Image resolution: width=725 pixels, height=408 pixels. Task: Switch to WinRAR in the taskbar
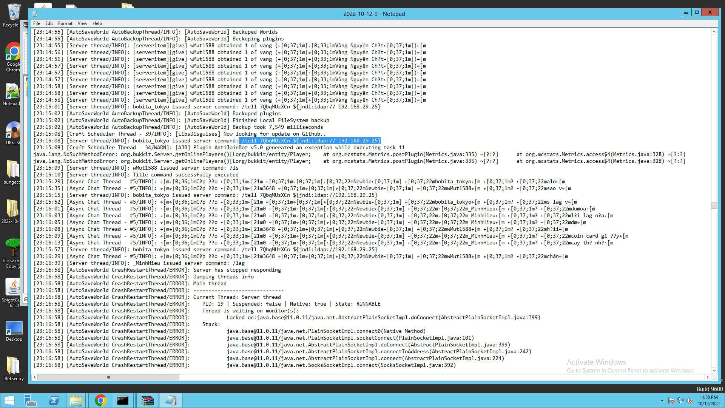coord(147,400)
